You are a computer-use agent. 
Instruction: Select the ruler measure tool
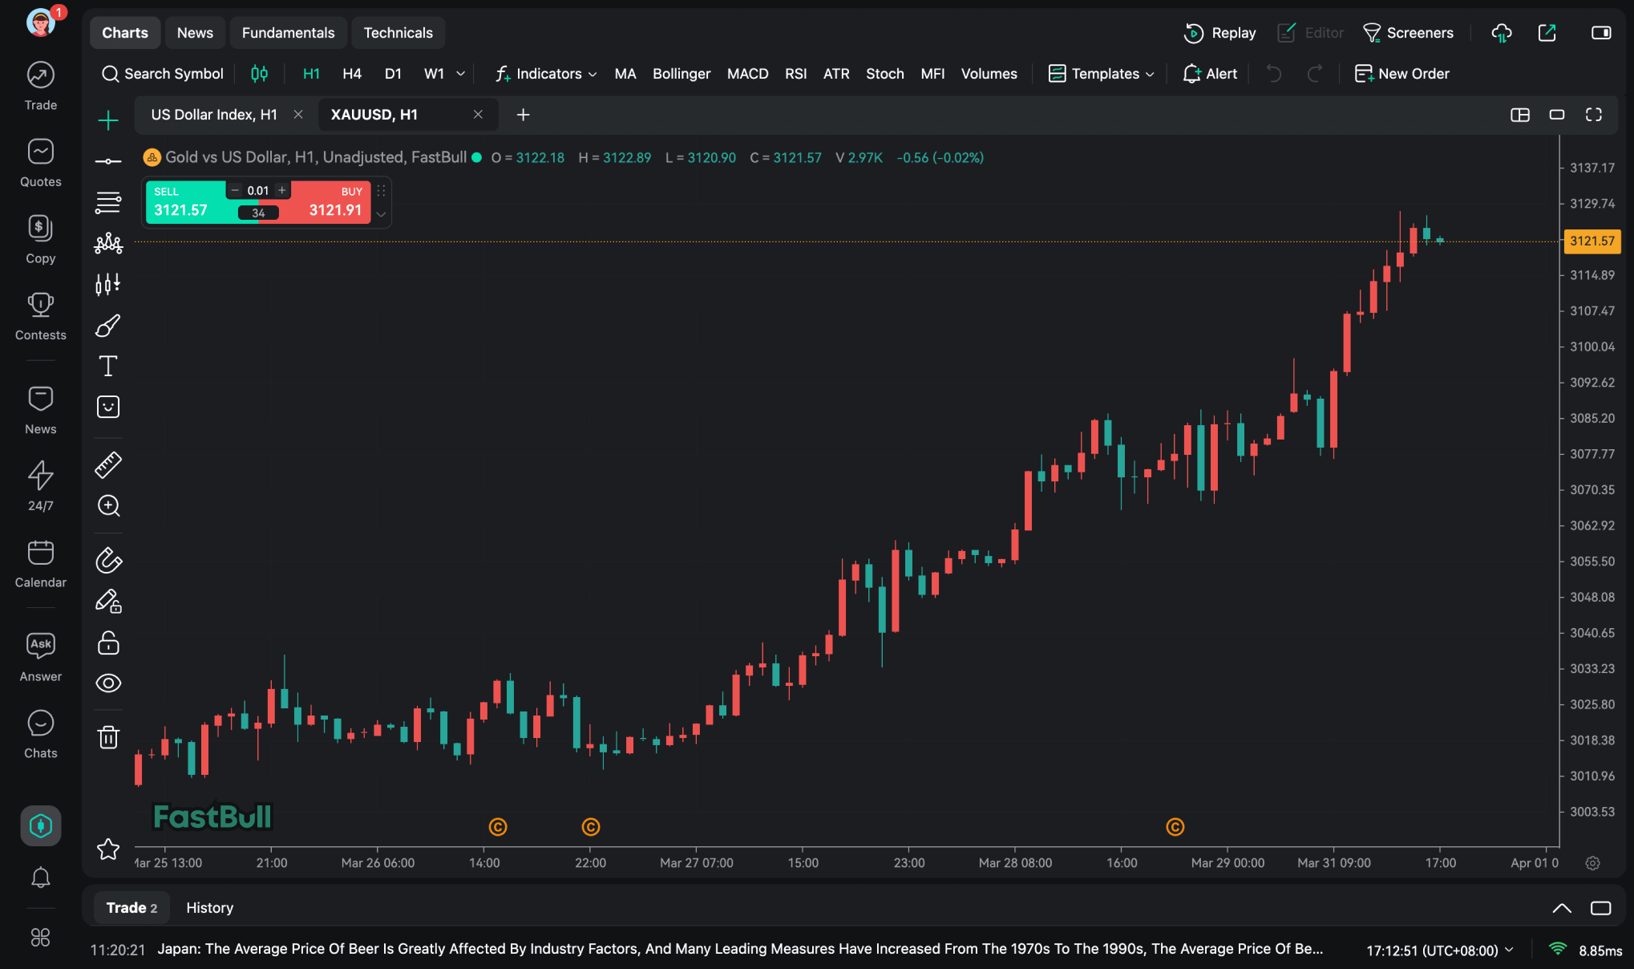pos(108,464)
